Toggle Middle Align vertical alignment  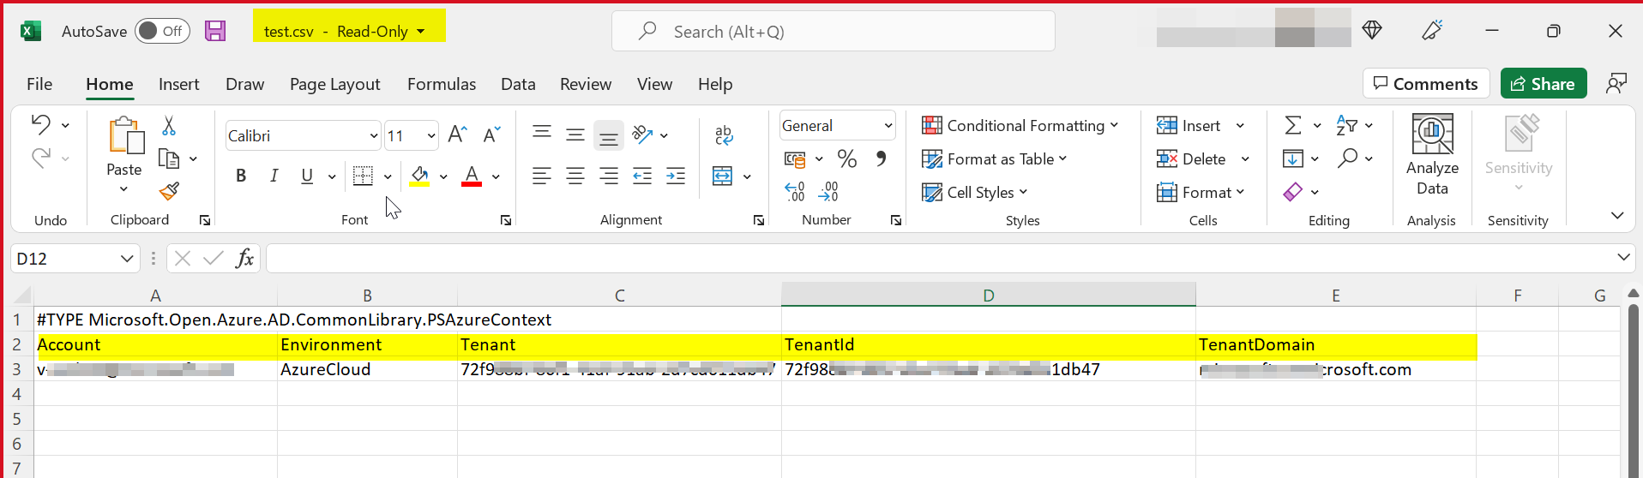575,134
